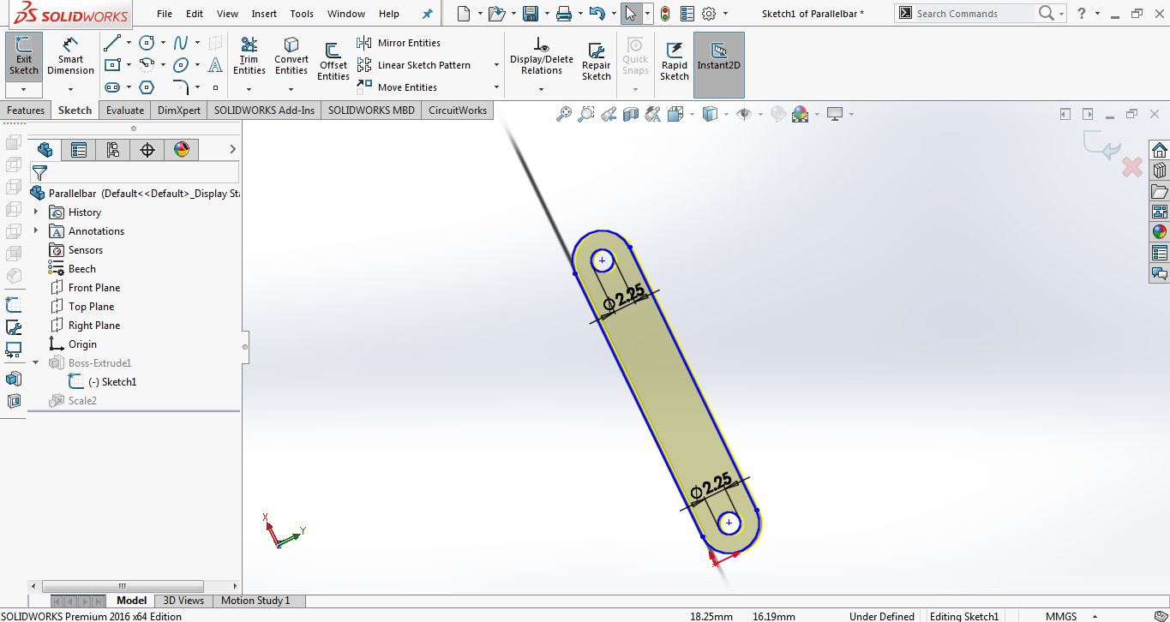Select the Beech material item
Screen dimensions: 1170x622
tap(82, 269)
